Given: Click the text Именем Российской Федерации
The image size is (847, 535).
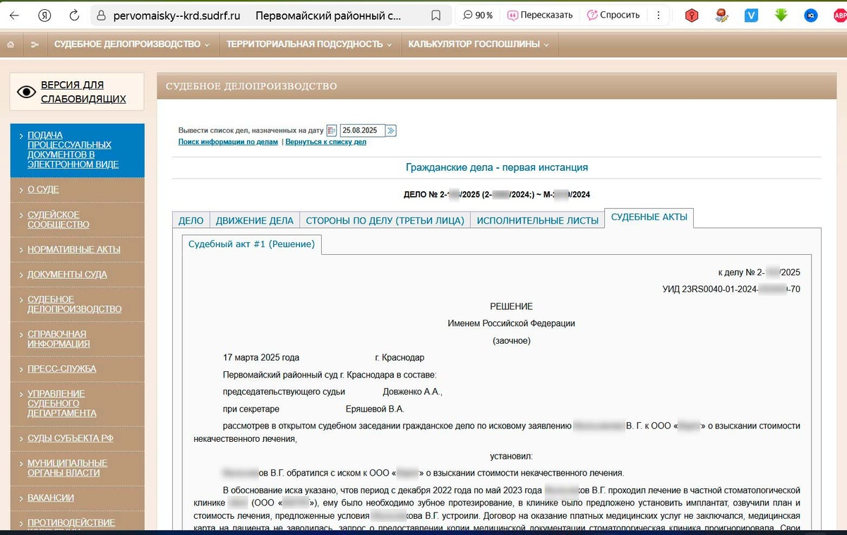Looking at the screenshot, I should 511,324.
